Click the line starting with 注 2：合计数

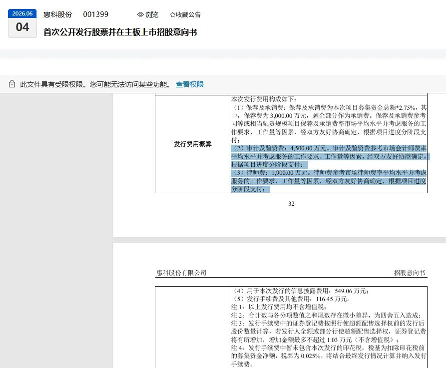pyautogui.click(x=326, y=315)
